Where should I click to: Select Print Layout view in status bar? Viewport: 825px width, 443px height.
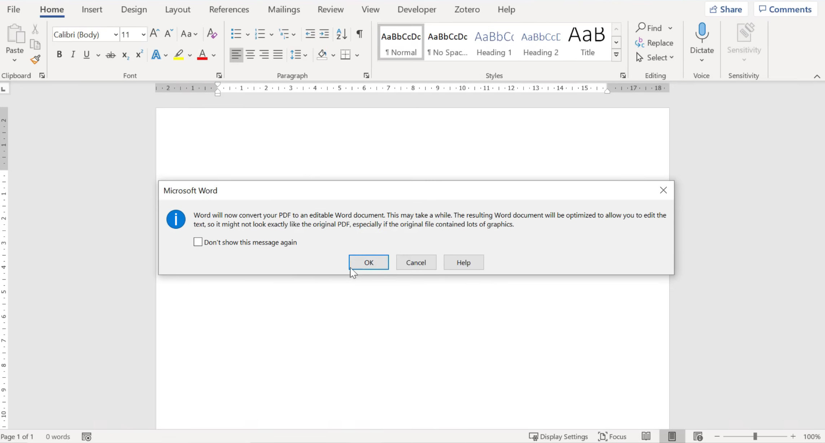(x=672, y=437)
